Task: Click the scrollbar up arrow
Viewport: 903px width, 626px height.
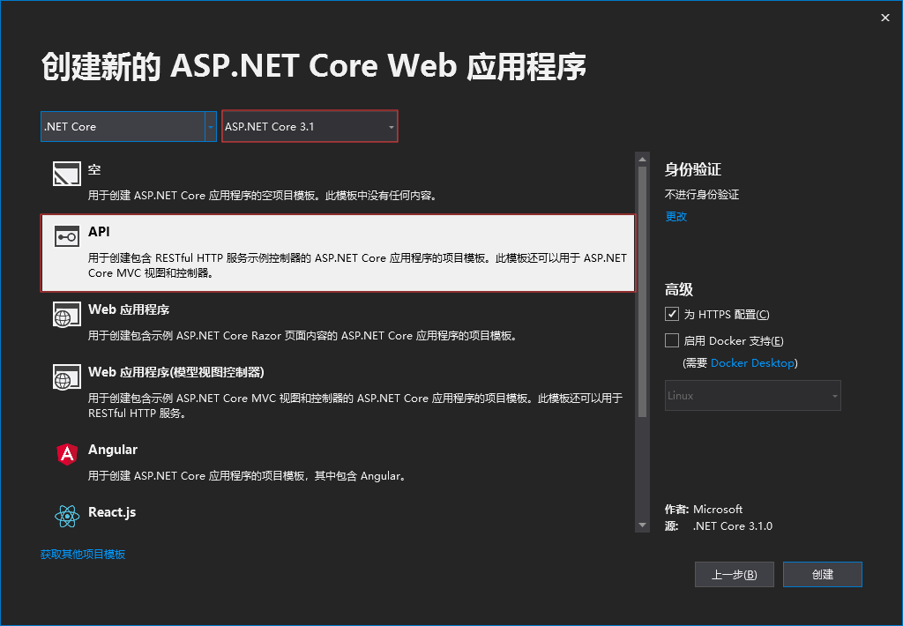Action: pos(642,160)
